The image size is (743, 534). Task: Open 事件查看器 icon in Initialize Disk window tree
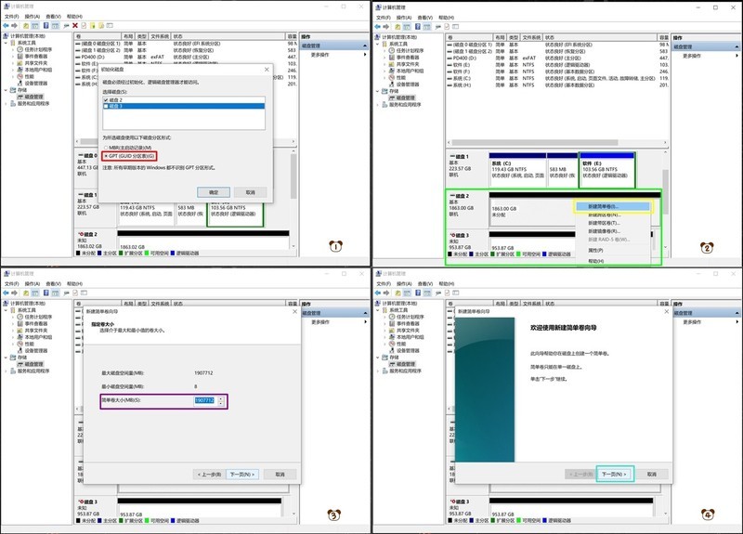pyautogui.click(x=20, y=56)
